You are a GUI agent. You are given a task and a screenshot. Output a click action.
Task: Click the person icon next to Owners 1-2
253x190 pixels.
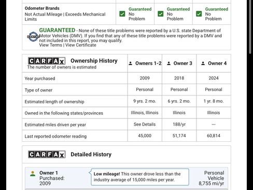[131, 63]
